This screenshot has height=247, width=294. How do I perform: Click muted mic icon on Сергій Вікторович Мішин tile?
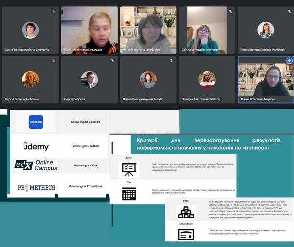pos(53,61)
